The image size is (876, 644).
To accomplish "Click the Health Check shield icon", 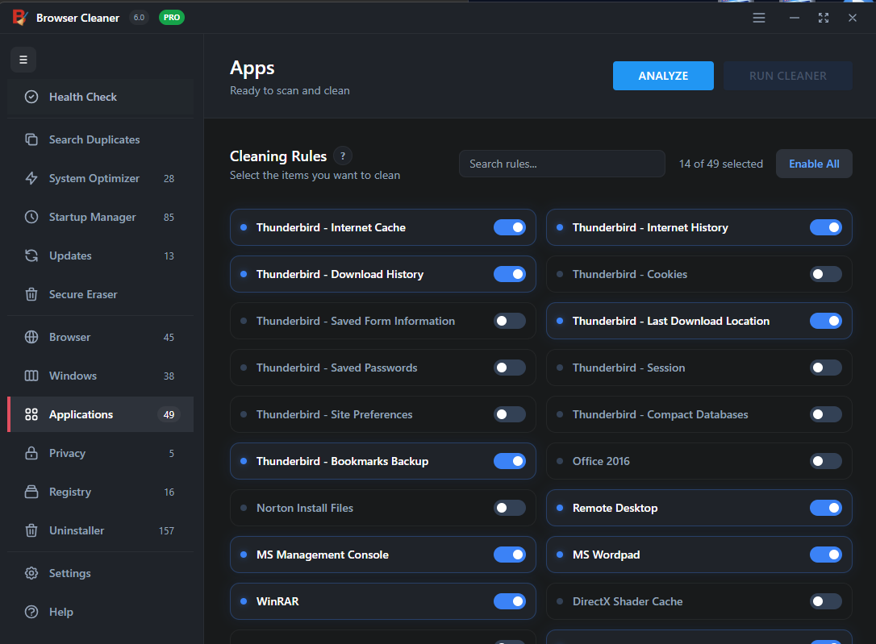I will coord(31,97).
